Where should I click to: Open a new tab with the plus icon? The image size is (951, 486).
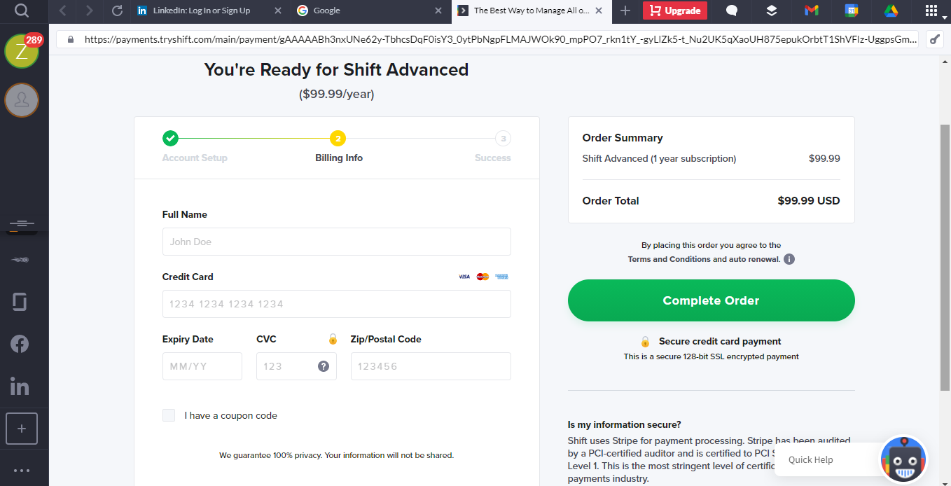tap(625, 11)
